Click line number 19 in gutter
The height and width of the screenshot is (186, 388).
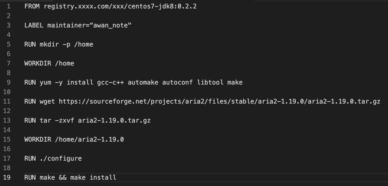pos(7,178)
